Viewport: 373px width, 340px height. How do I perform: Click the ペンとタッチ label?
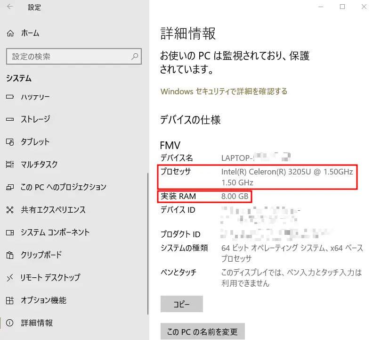point(178,272)
